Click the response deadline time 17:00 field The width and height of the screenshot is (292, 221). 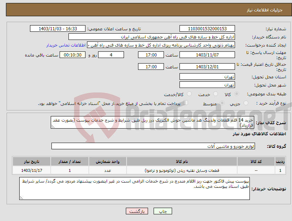pos(151,55)
